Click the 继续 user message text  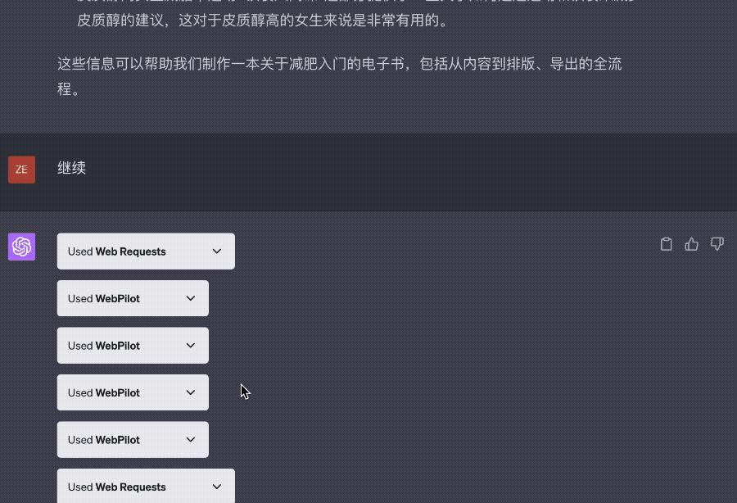(71, 168)
